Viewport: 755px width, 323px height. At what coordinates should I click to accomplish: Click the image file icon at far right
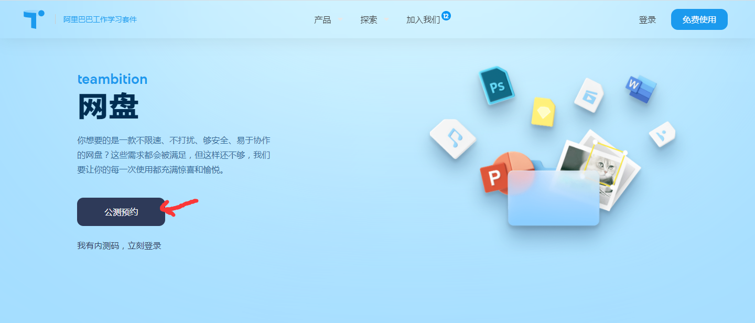click(662, 134)
